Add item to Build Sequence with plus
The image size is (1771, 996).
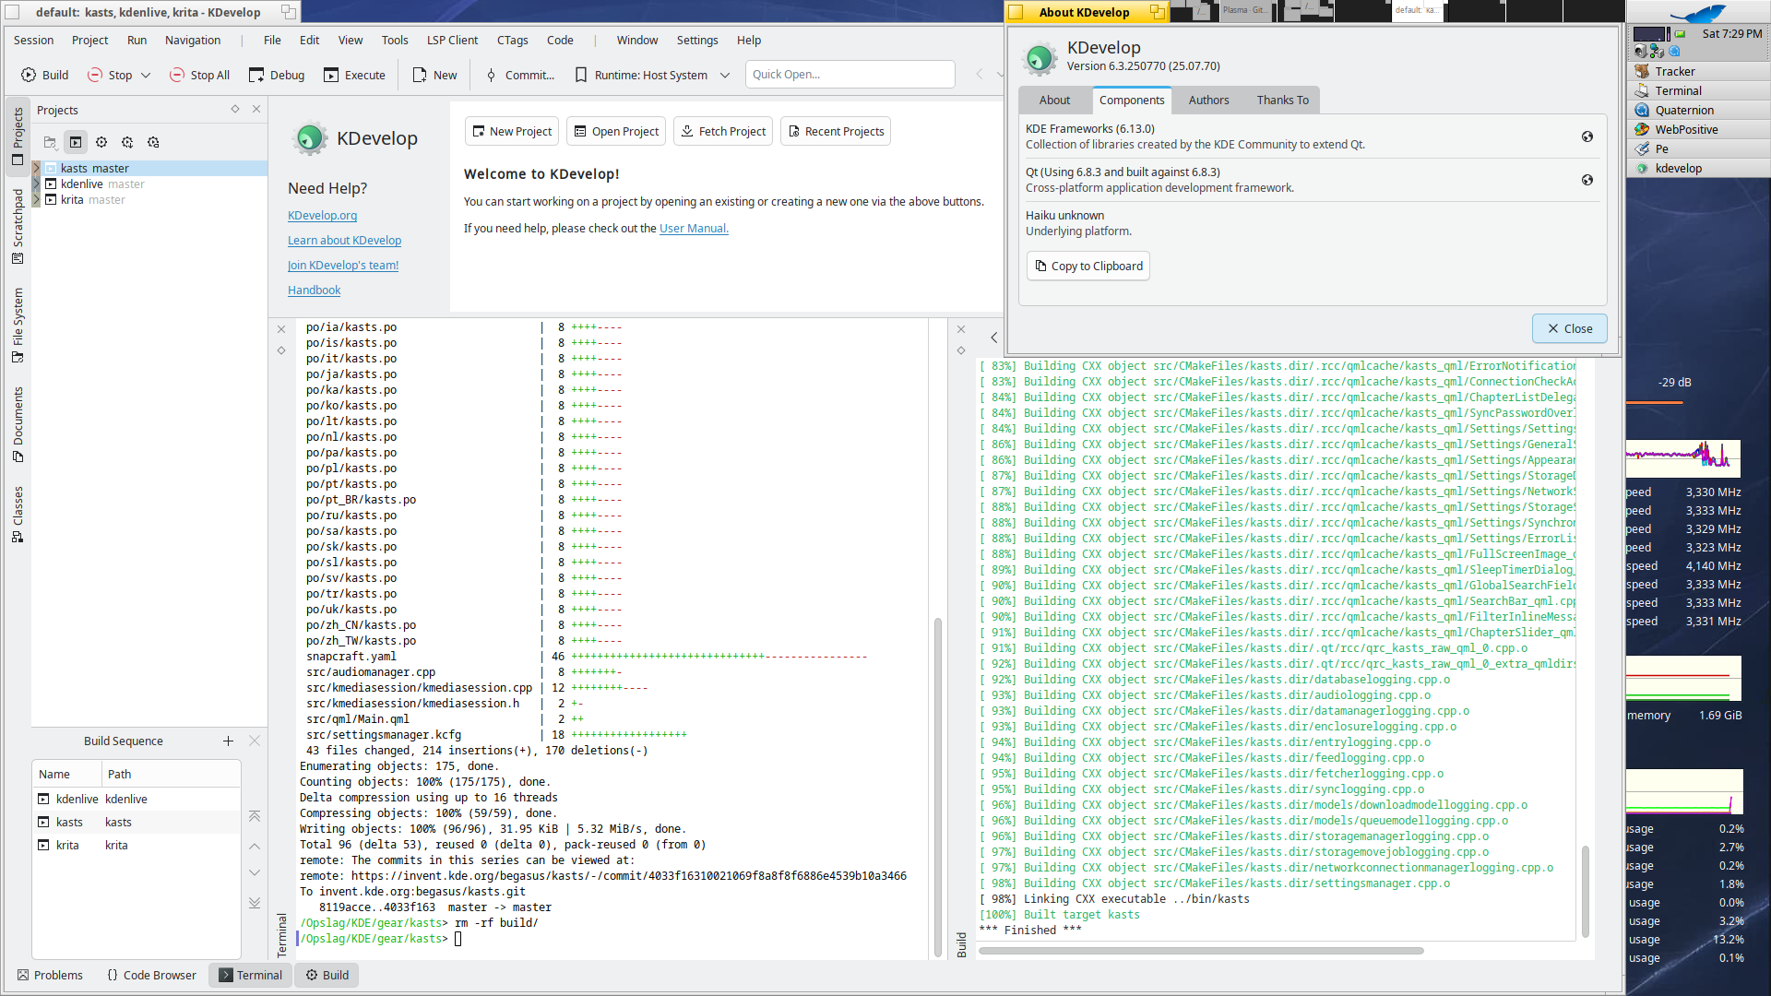tap(228, 741)
